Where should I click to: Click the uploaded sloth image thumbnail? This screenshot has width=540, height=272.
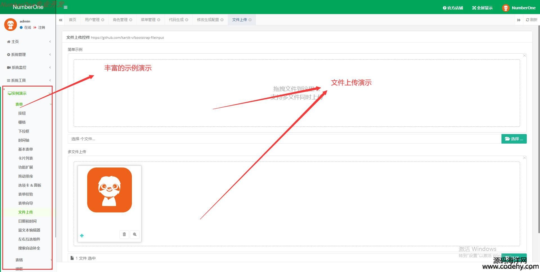click(109, 190)
